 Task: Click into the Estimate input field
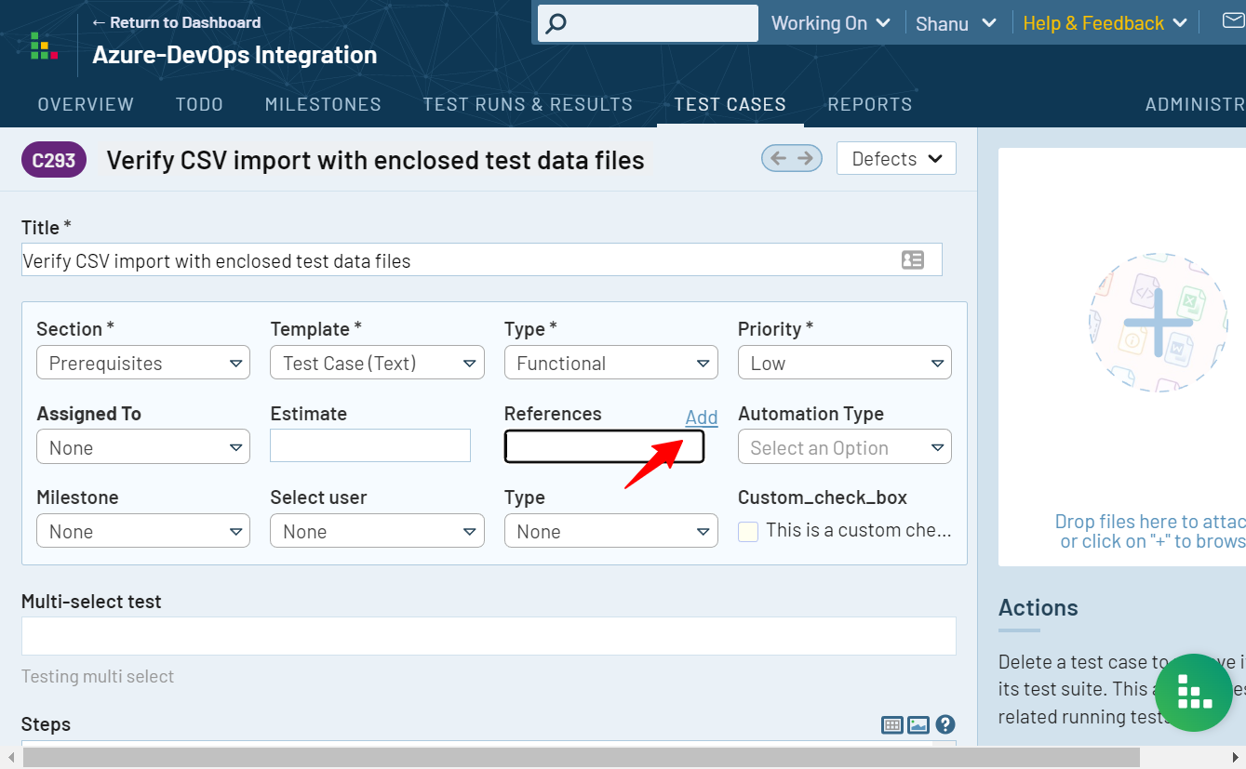369,445
